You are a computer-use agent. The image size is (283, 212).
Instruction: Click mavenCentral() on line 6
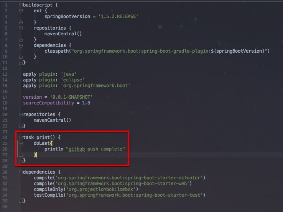63,34
